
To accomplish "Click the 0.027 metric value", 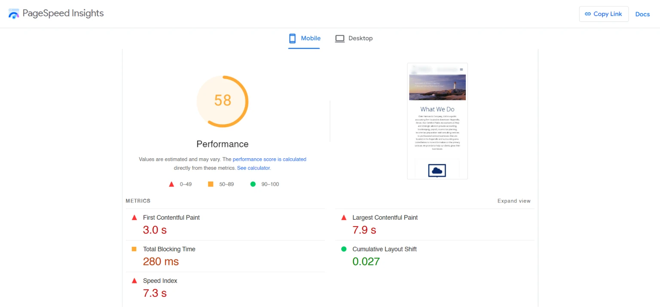I will 366,261.
